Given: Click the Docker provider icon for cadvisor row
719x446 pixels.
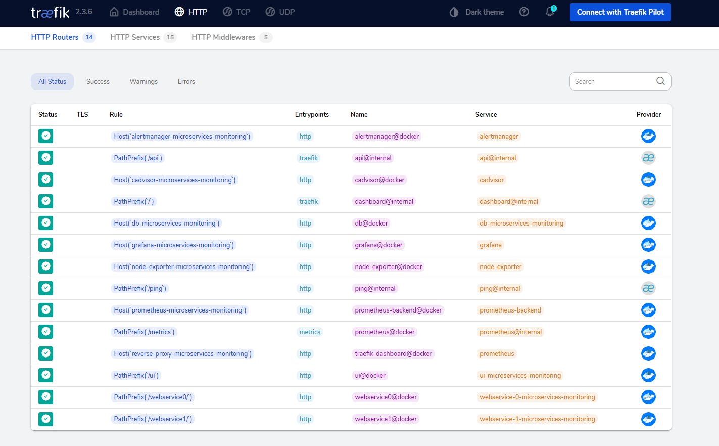Looking at the screenshot, I should point(648,180).
